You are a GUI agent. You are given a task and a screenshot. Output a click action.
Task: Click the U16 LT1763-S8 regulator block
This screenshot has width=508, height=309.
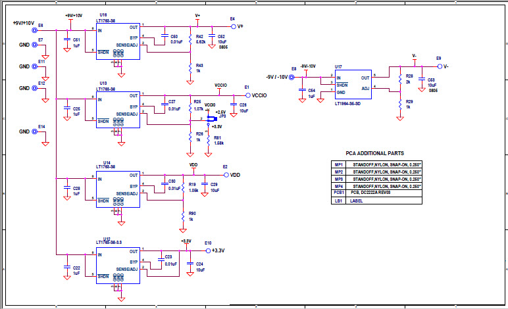click(118, 41)
